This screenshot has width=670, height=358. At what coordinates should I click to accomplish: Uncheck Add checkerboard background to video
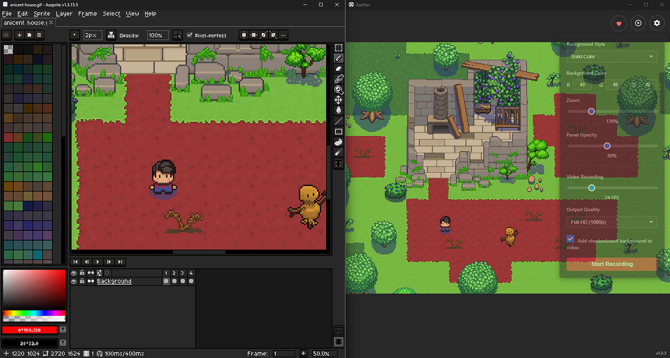point(570,239)
